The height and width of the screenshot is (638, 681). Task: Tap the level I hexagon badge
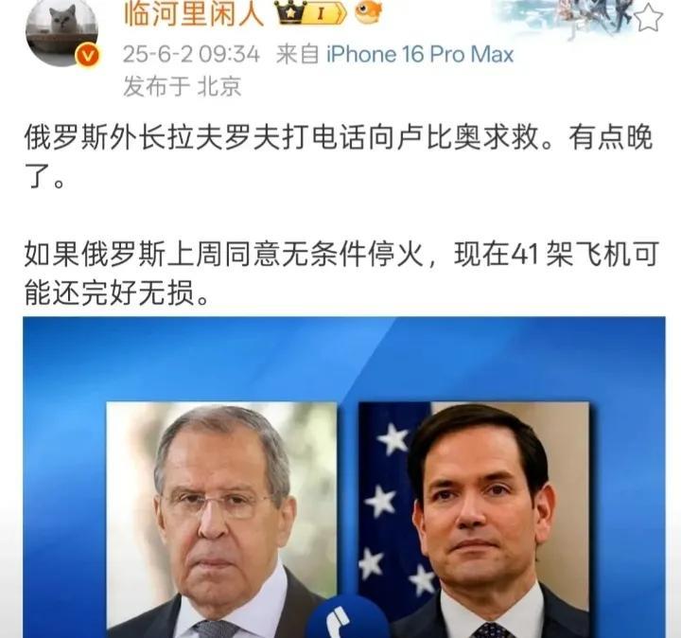click(326, 14)
